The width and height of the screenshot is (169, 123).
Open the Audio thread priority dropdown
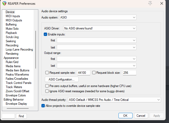point(114,100)
